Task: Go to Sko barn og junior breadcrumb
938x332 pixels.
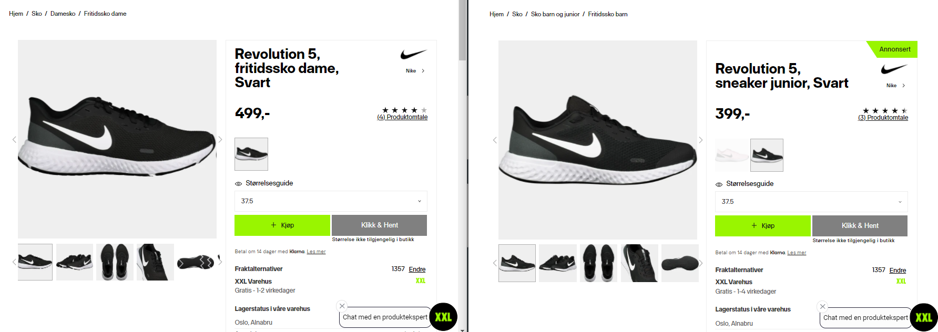Action: click(555, 14)
